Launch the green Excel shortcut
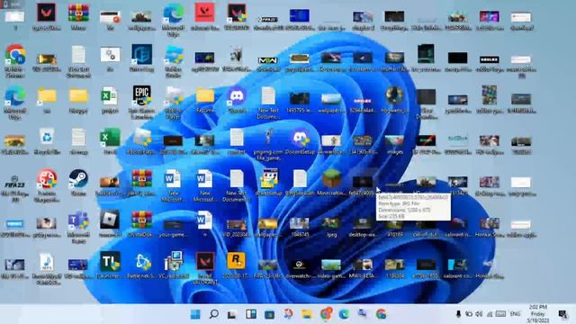This screenshot has height=324, width=576. (x=110, y=138)
